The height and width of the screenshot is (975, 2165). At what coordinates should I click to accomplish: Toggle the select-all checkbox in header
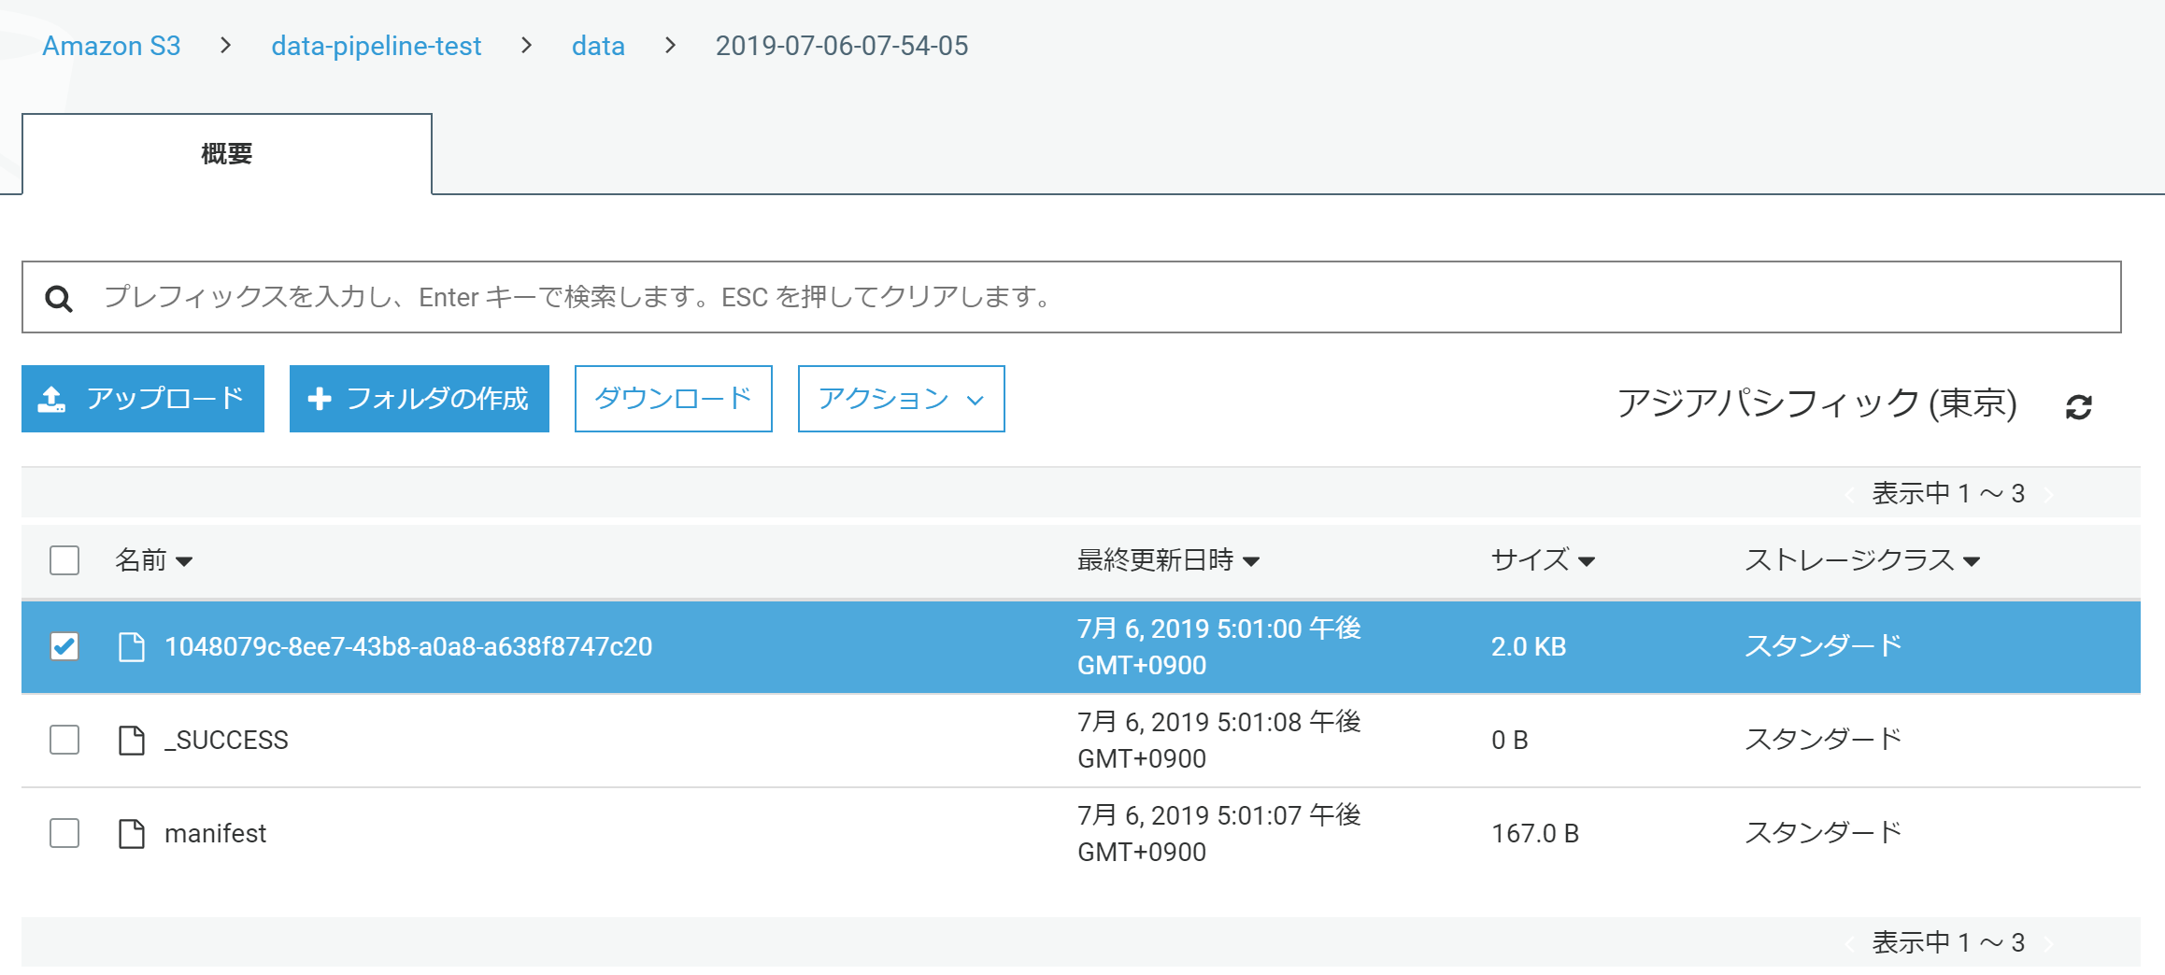click(x=64, y=560)
